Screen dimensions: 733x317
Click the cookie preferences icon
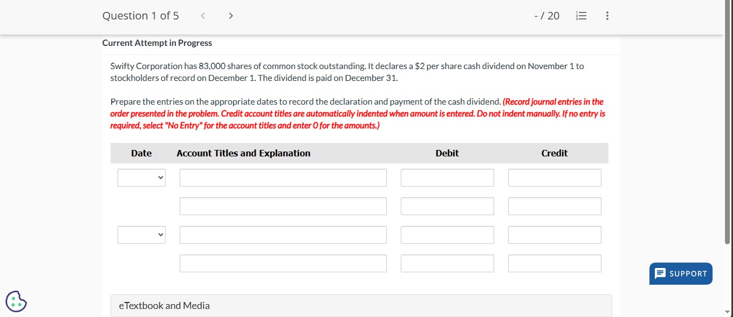coord(16,301)
